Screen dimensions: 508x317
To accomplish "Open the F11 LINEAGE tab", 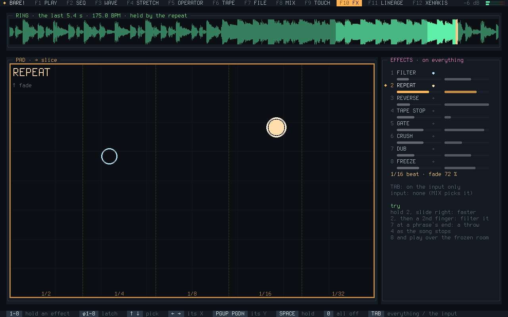I will tap(386, 3).
